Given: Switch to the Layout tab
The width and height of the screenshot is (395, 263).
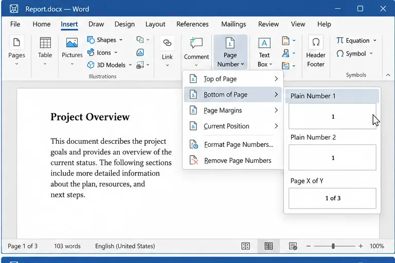Looking at the screenshot, I should (155, 24).
